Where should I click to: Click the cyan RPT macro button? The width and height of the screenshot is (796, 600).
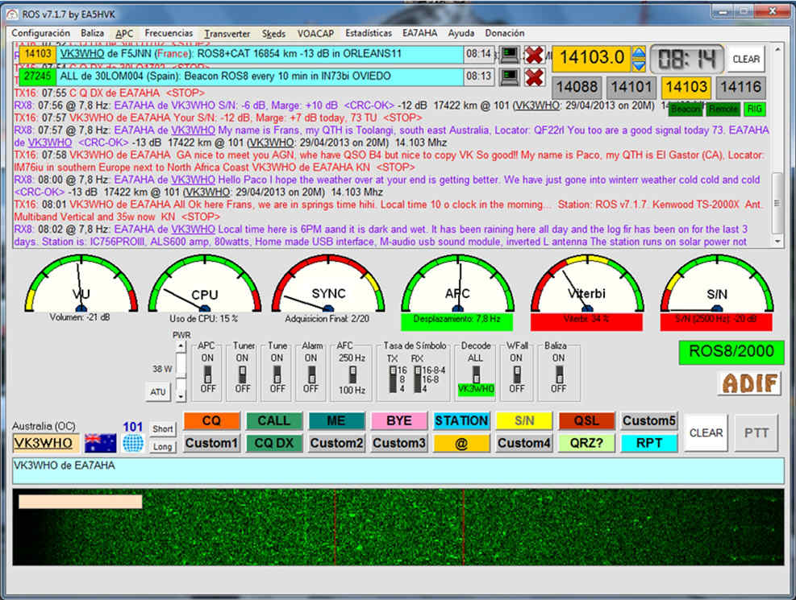point(648,443)
